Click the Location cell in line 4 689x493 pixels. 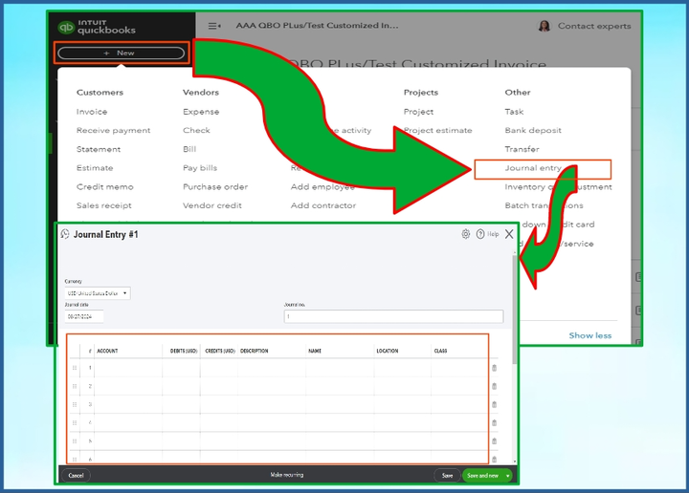[x=403, y=423]
